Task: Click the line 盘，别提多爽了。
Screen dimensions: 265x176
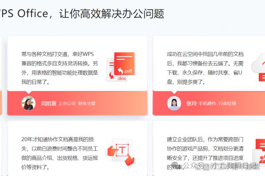Action: pos(186,82)
